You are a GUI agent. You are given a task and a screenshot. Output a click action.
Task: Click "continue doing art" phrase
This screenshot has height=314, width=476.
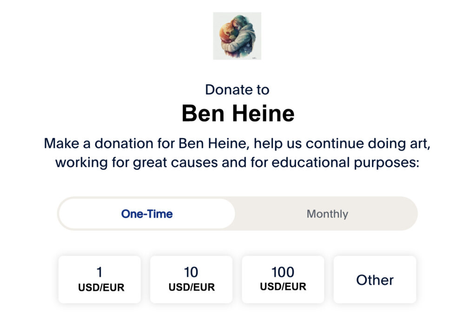point(356,143)
